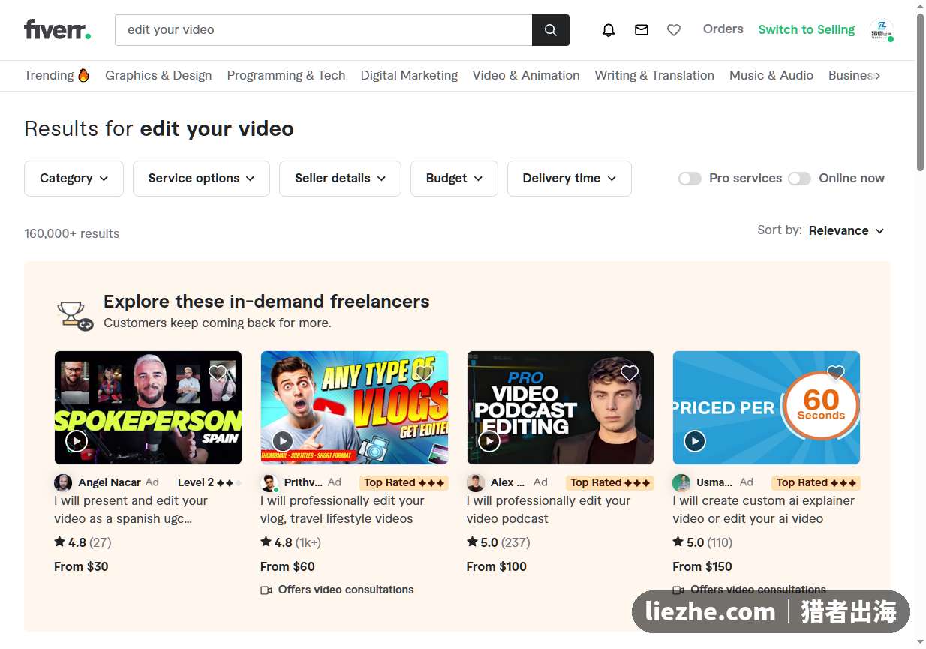
Task: Click Alex's seller avatar
Action: (x=476, y=482)
